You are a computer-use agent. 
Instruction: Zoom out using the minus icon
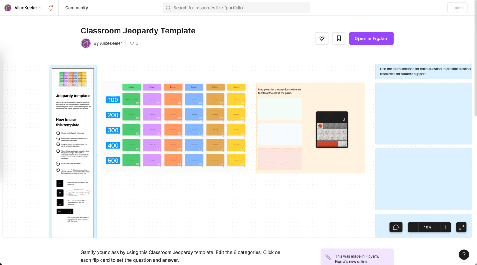[x=413, y=227]
